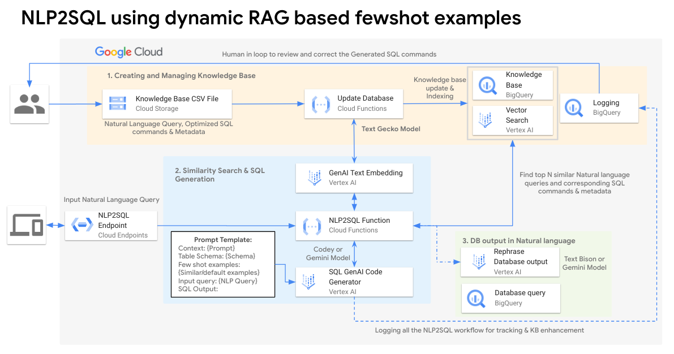Image resolution: width=674 pixels, height=354 pixels.
Task: Click the Vertex AI icon beside Rephrase Database output
Action: (479, 261)
